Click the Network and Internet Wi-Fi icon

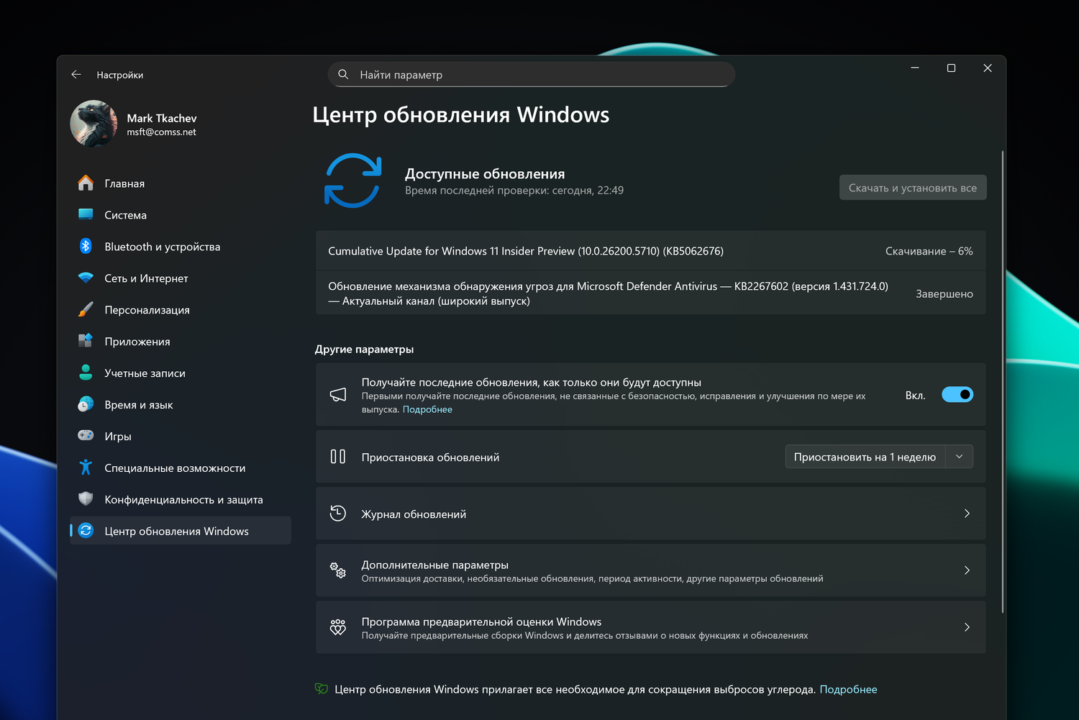86,278
